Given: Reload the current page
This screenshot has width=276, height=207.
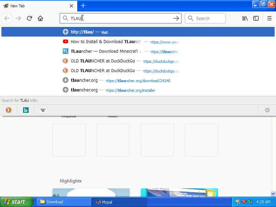Looking at the screenshot, I should tap(29, 18).
